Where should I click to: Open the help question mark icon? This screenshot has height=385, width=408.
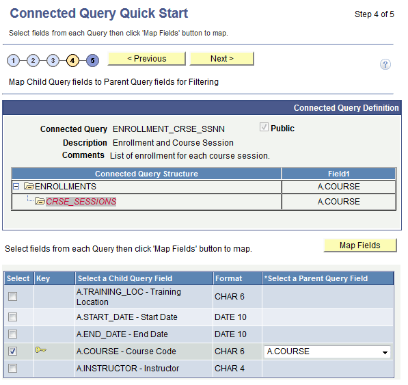[x=385, y=64]
